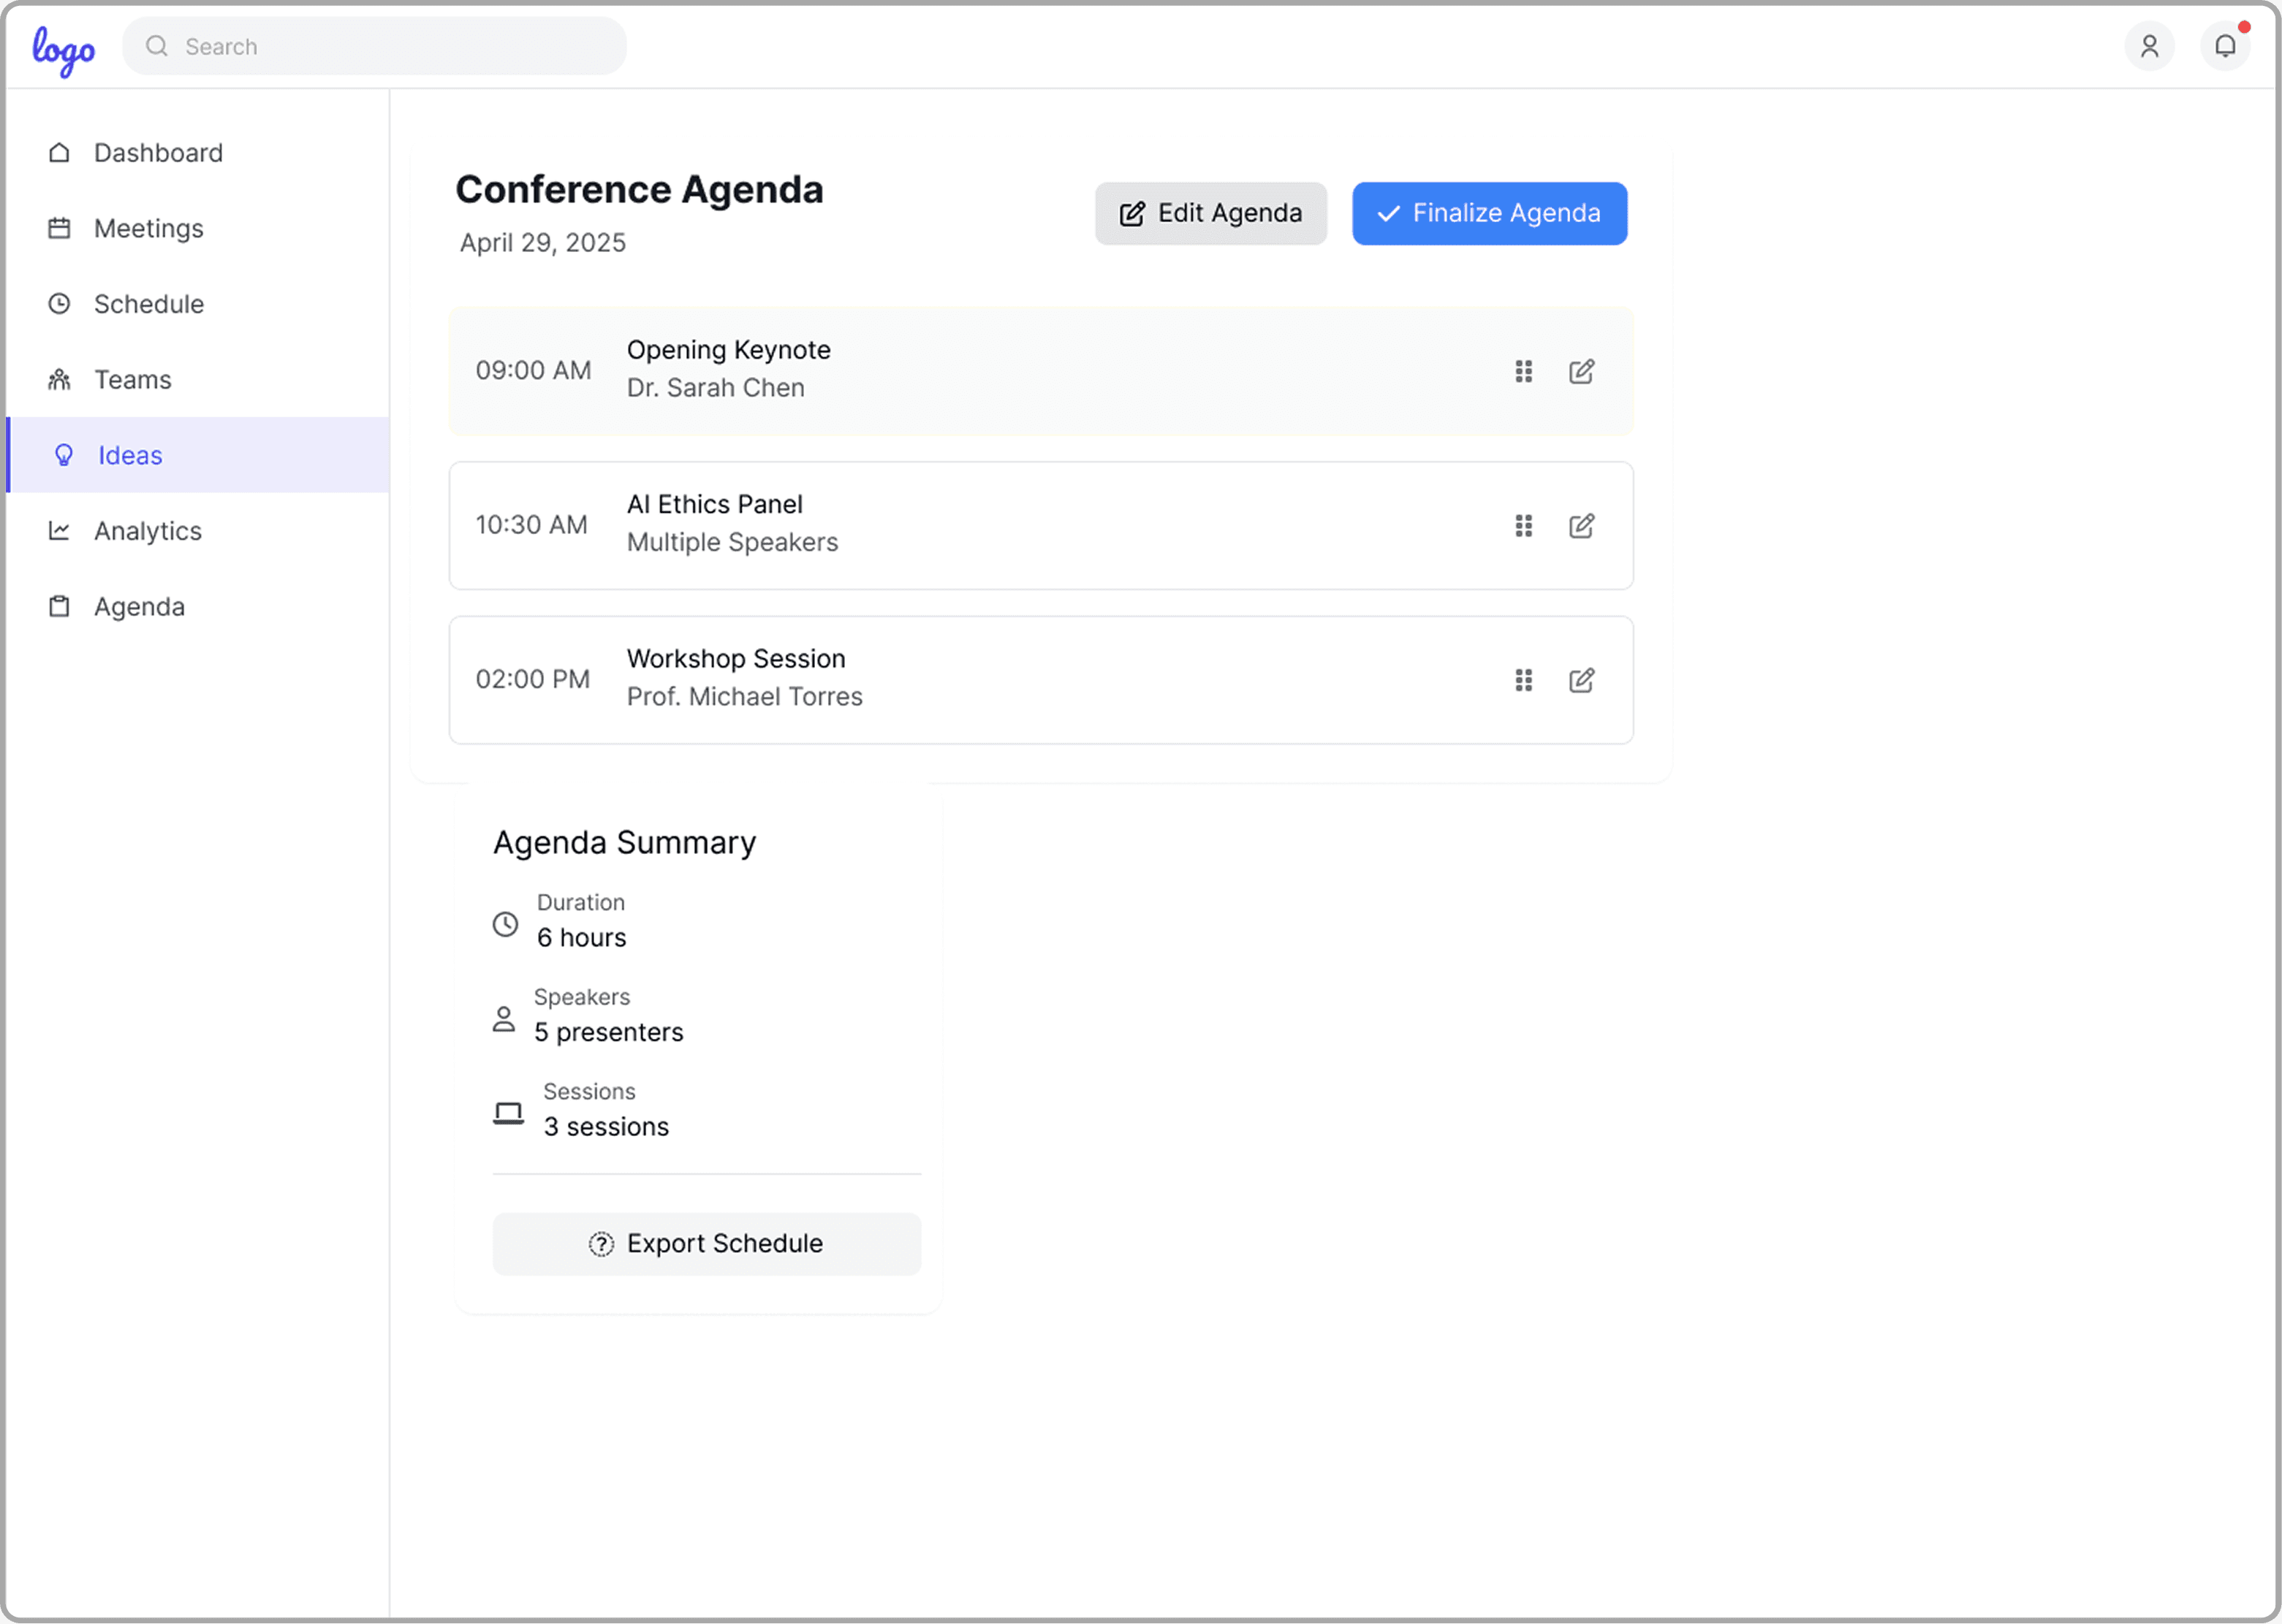Viewport: 2282px width, 1624px height.
Task: Click the drag handle on Opening Keynote
Action: pyautogui.click(x=1523, y=371)
